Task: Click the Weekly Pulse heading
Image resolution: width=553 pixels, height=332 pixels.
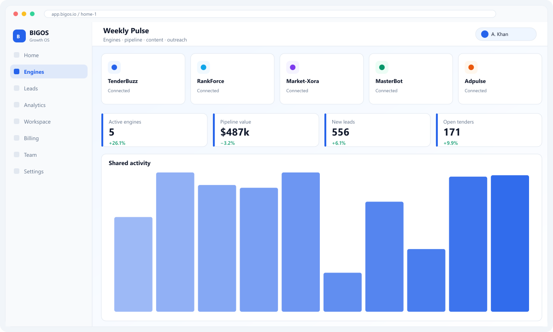Action: click(126, 31)
